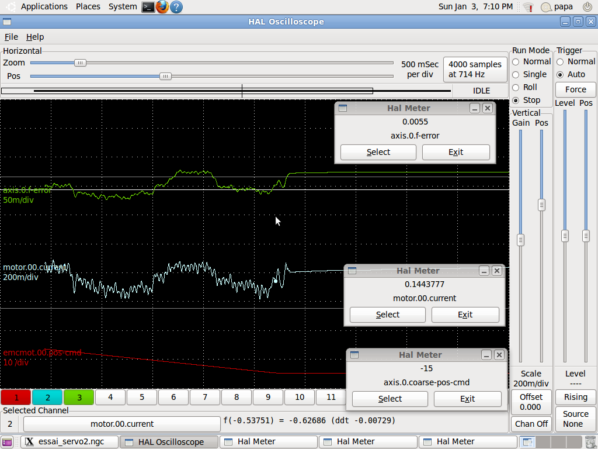
Task: Select the Roll run mode
Action: coord(516,87)
